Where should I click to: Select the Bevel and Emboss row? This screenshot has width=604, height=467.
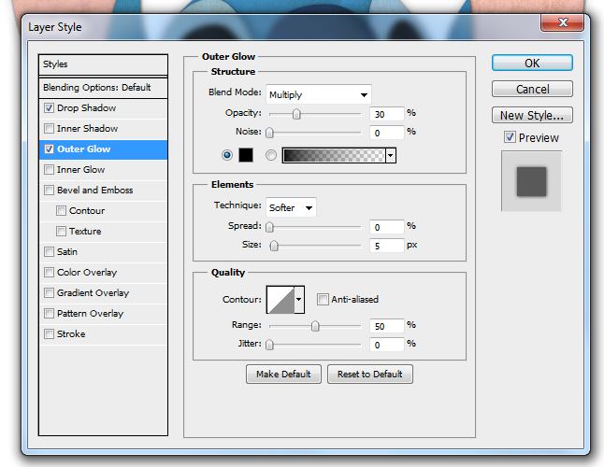coord(103,190)
